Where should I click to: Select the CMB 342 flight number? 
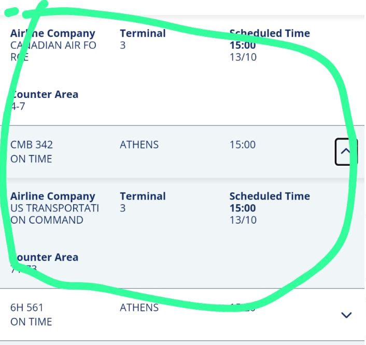32,145
